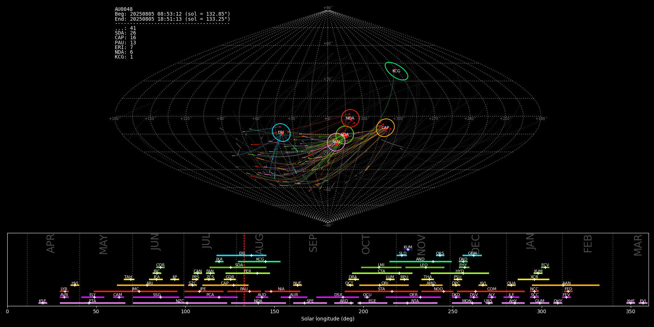Click the 'SDA: 26' count in the legend
This screenshot has height=327, width=654.
coord(125,33)
